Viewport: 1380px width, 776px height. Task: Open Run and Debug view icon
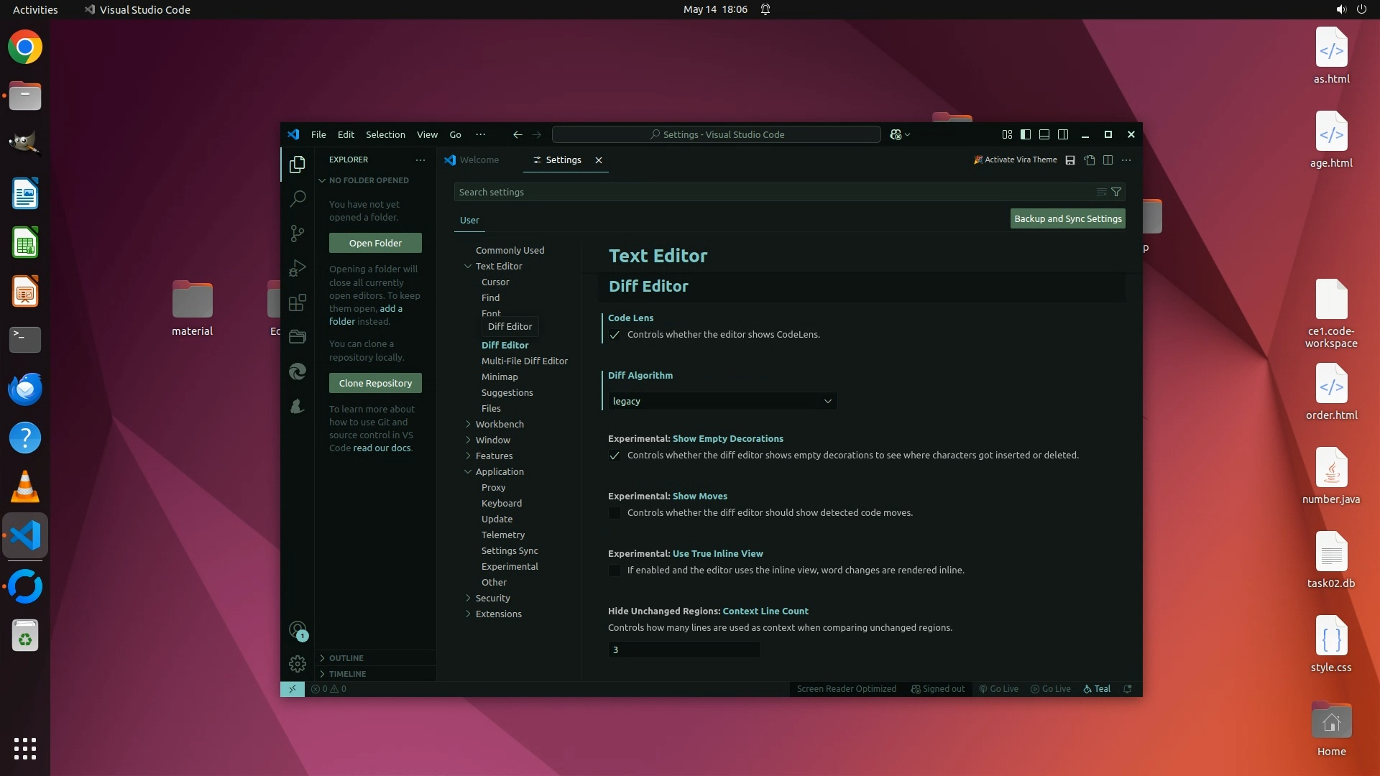[x=298, y=268]
